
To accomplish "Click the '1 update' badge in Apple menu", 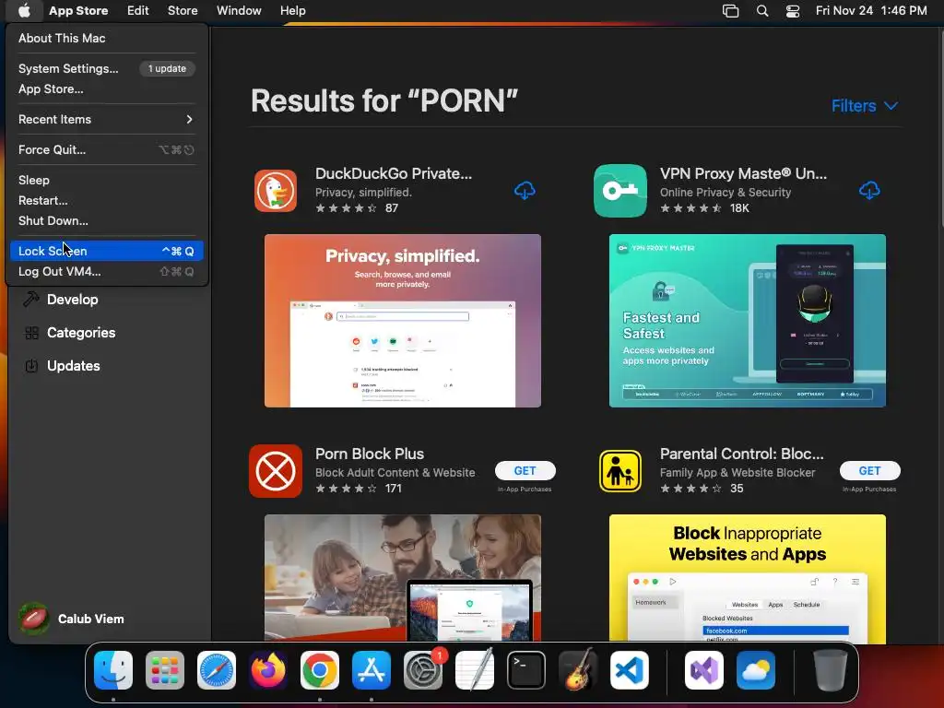I will (x=168, y=68).
